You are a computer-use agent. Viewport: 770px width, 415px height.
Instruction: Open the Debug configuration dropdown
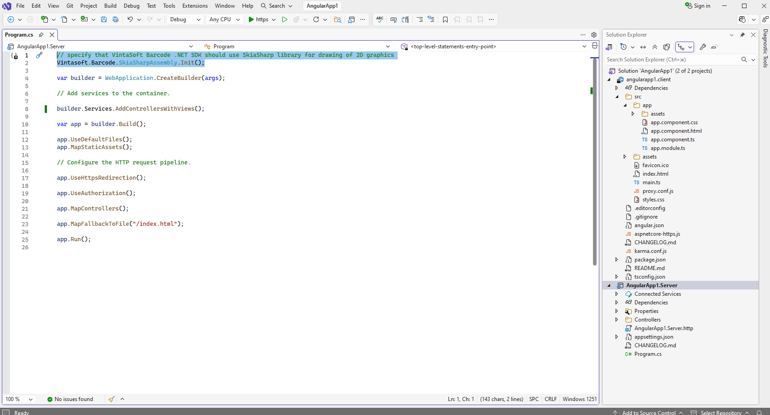(185, 19)
